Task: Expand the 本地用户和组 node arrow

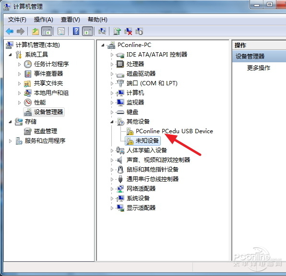Action: [19, 93]
